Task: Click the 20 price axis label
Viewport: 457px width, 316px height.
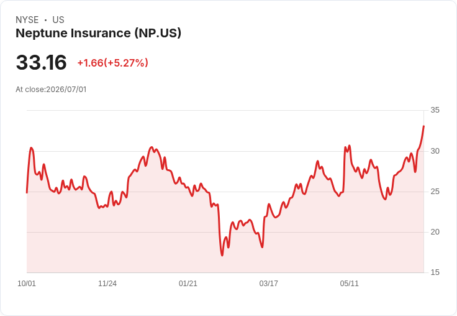Action: click(x=435, y=232)
